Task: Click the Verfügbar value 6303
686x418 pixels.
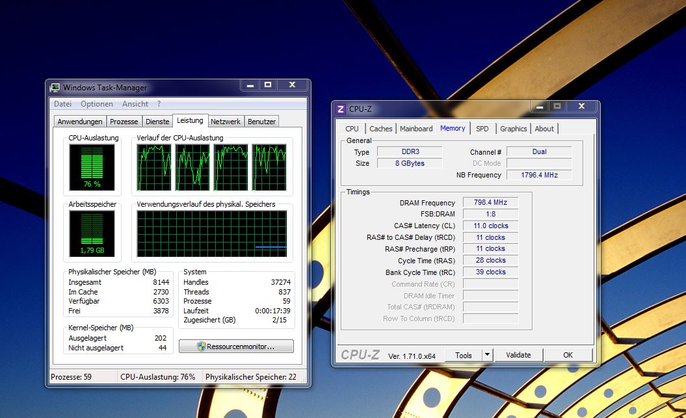Action: 161,301
